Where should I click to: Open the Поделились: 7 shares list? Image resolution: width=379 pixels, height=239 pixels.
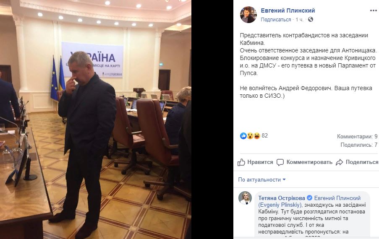pyautogui.click(x=359, y=145)
